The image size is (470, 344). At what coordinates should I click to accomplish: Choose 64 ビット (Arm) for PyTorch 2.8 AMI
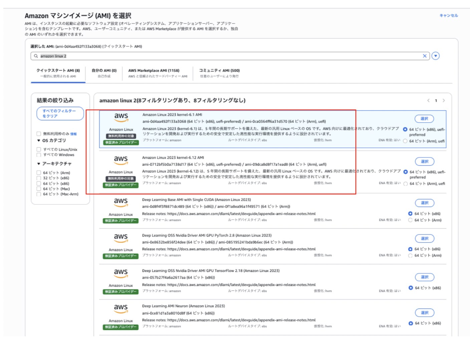coord(410,255)
